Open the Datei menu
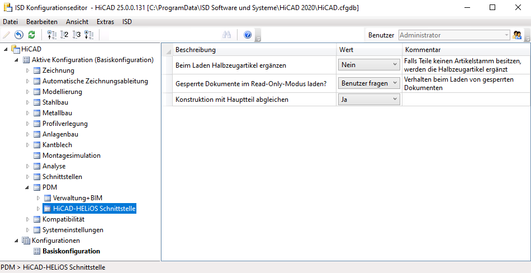This screenshot has height=273, width=531. click(x=10, y=22)
